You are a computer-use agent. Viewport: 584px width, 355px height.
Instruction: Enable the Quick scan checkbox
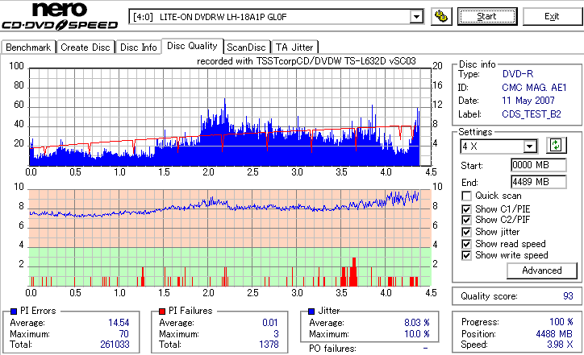[x=466, y=196]
